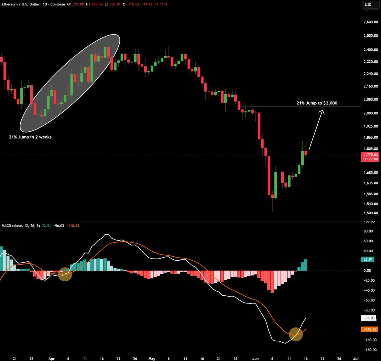This screenshot has width=381, height=361.
Task: Select the '21% Jump in 2 weeks' text note
Action: tap(30, 137)
